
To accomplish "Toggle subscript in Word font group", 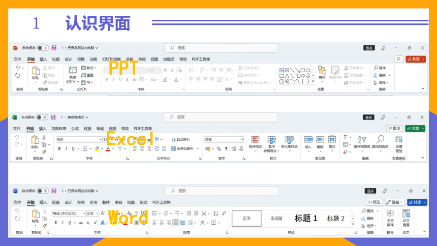I will pyautogui.click(x=88, y=223).
